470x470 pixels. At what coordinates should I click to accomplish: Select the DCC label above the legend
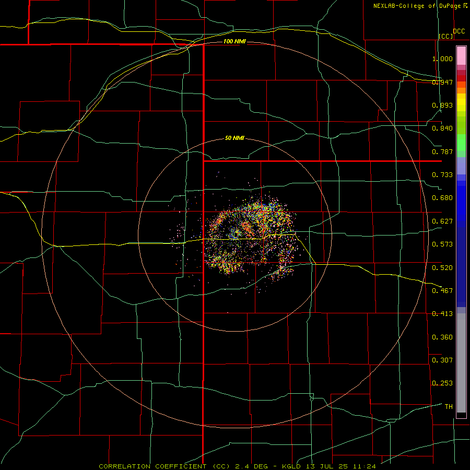tap(459, 31)
